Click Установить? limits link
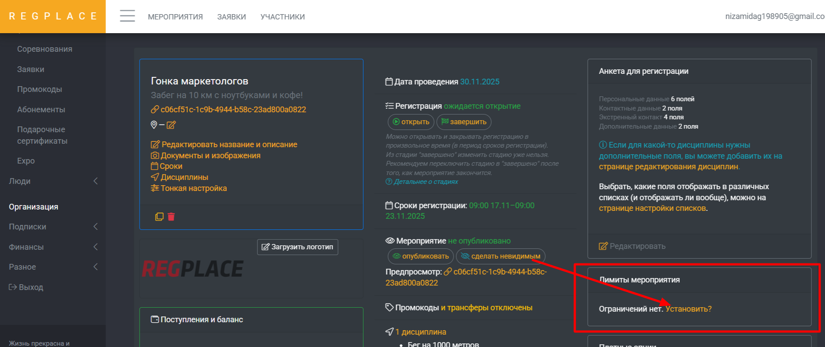The height and width of the screenshot is (347, 825). click(689, 309)
